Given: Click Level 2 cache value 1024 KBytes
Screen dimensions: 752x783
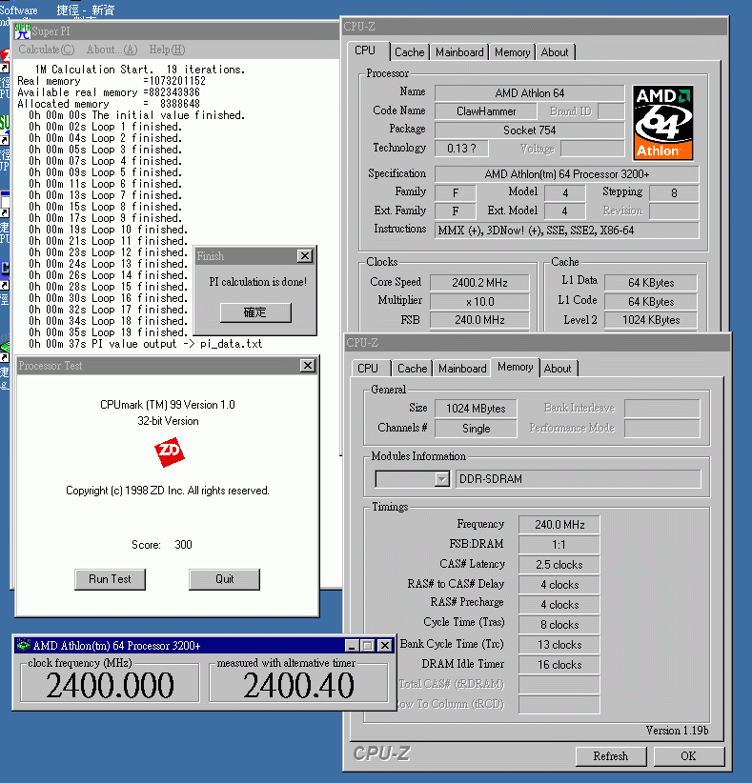Looking at the screenshot, I should tap(651, 320).
